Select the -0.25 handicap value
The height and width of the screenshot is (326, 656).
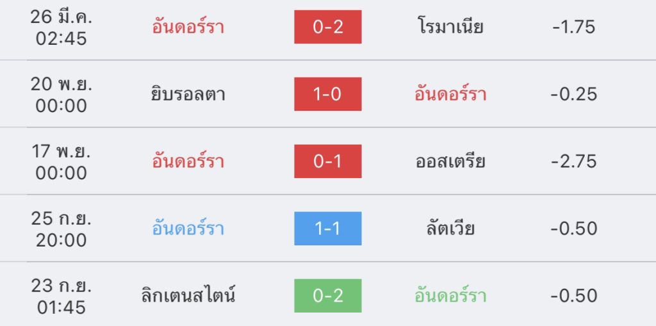(x=573, y=94)
